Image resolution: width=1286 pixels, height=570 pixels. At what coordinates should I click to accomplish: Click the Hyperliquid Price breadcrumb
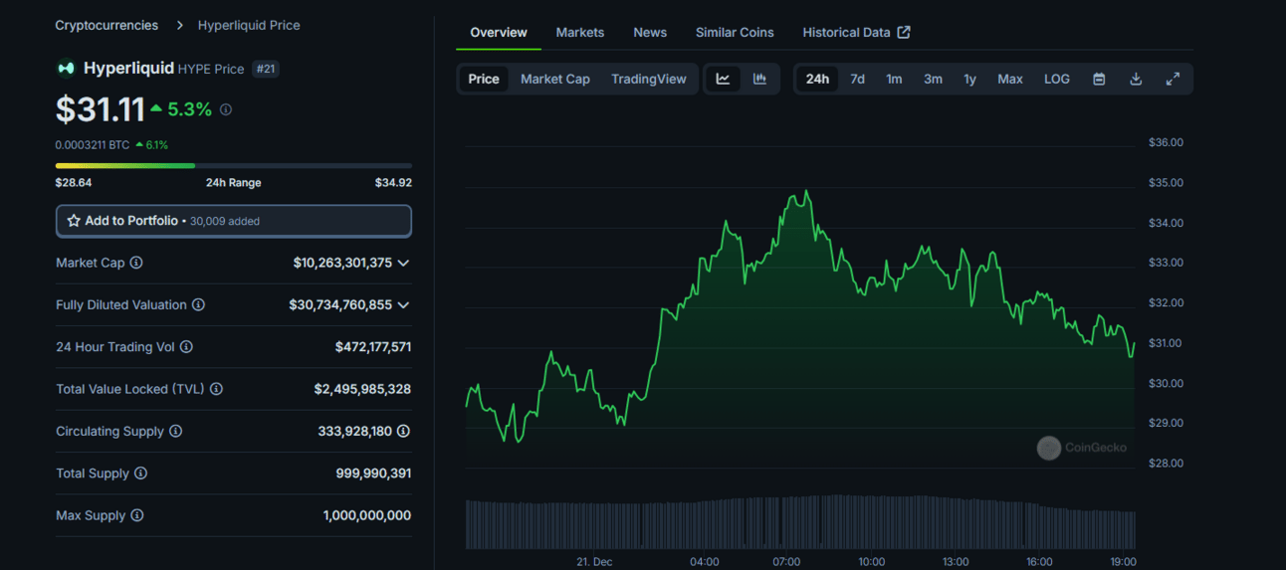tap(249, 25)
